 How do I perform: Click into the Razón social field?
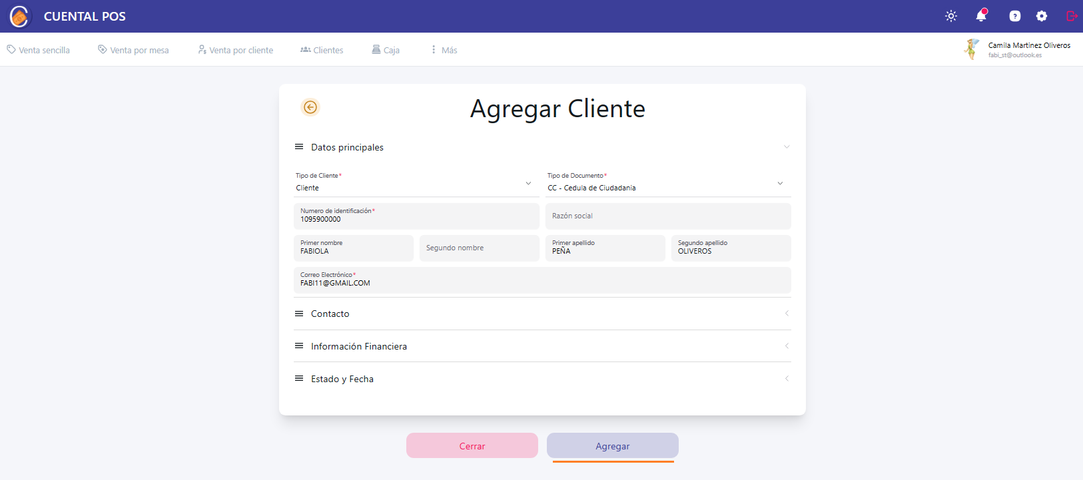click(667, 216)
